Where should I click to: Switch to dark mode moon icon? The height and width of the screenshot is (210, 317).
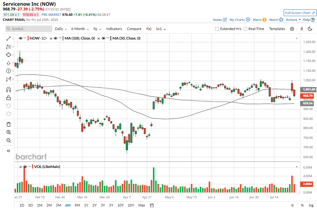click(x=310, y=29)
